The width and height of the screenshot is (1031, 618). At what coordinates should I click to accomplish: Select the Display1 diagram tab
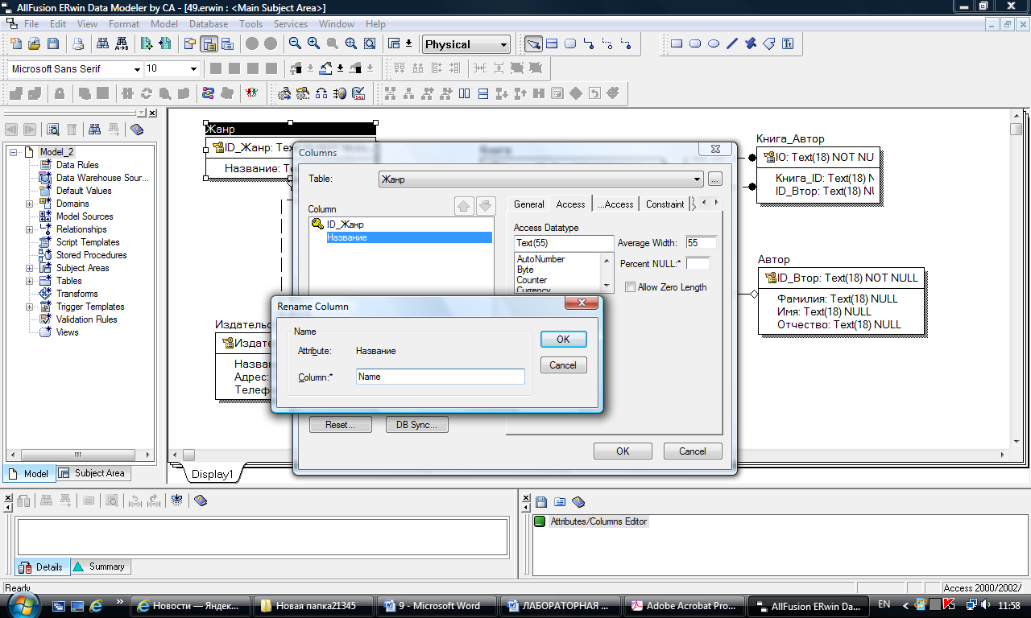(x=213, y=474)
